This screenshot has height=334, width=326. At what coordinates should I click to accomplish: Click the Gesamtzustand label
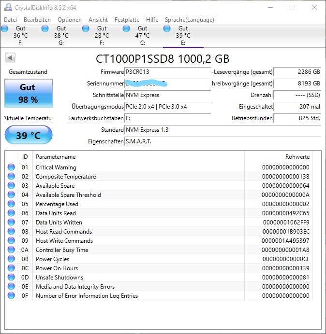[28, 72]
